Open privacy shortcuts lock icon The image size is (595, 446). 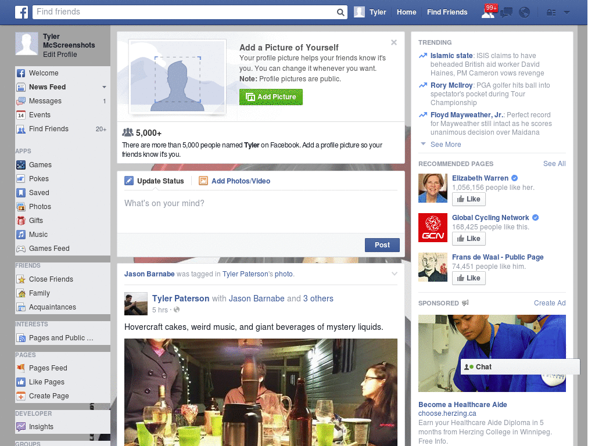coord(551,13)
